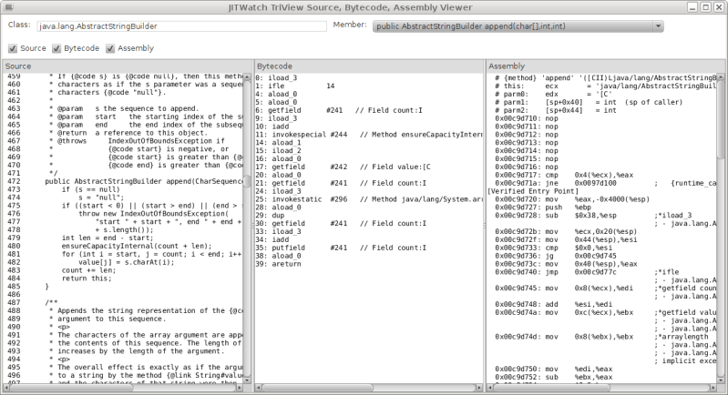This screenshot has width=728, height=395.
Task: Maximize the JITWatch TriView window
Action: coord(705,7)
